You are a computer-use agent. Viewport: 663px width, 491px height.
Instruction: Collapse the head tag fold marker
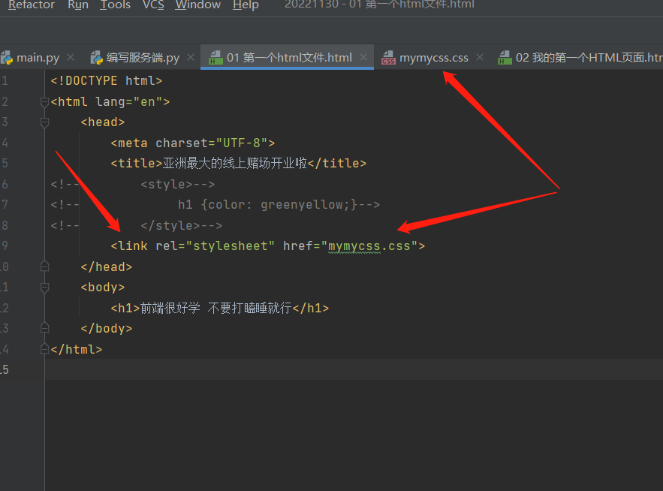click(44, 122)
